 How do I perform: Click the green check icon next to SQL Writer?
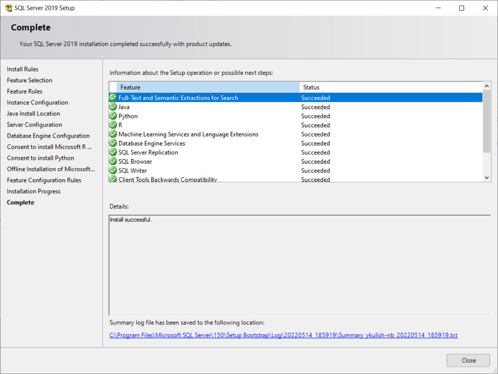point(113,170)
